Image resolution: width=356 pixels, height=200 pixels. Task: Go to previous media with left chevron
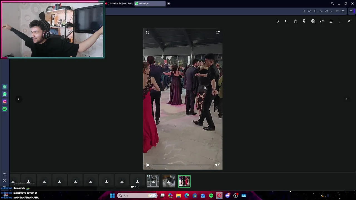pyautogui.click(x=19, y=99)
